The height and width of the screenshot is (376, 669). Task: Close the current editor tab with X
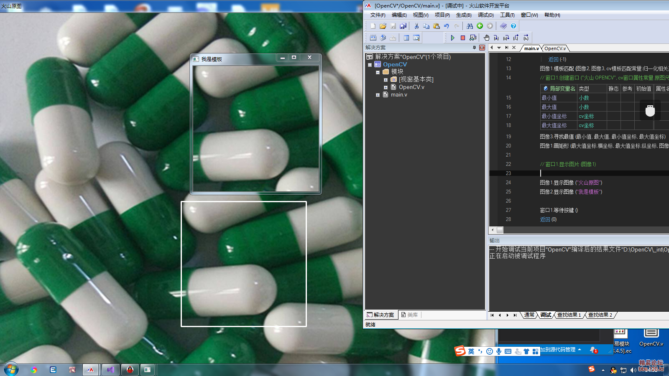tap(514, 48)
